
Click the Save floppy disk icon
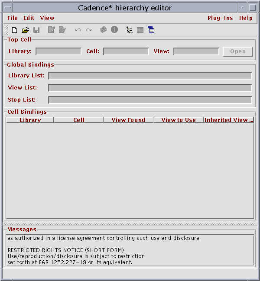coord(36,30)
